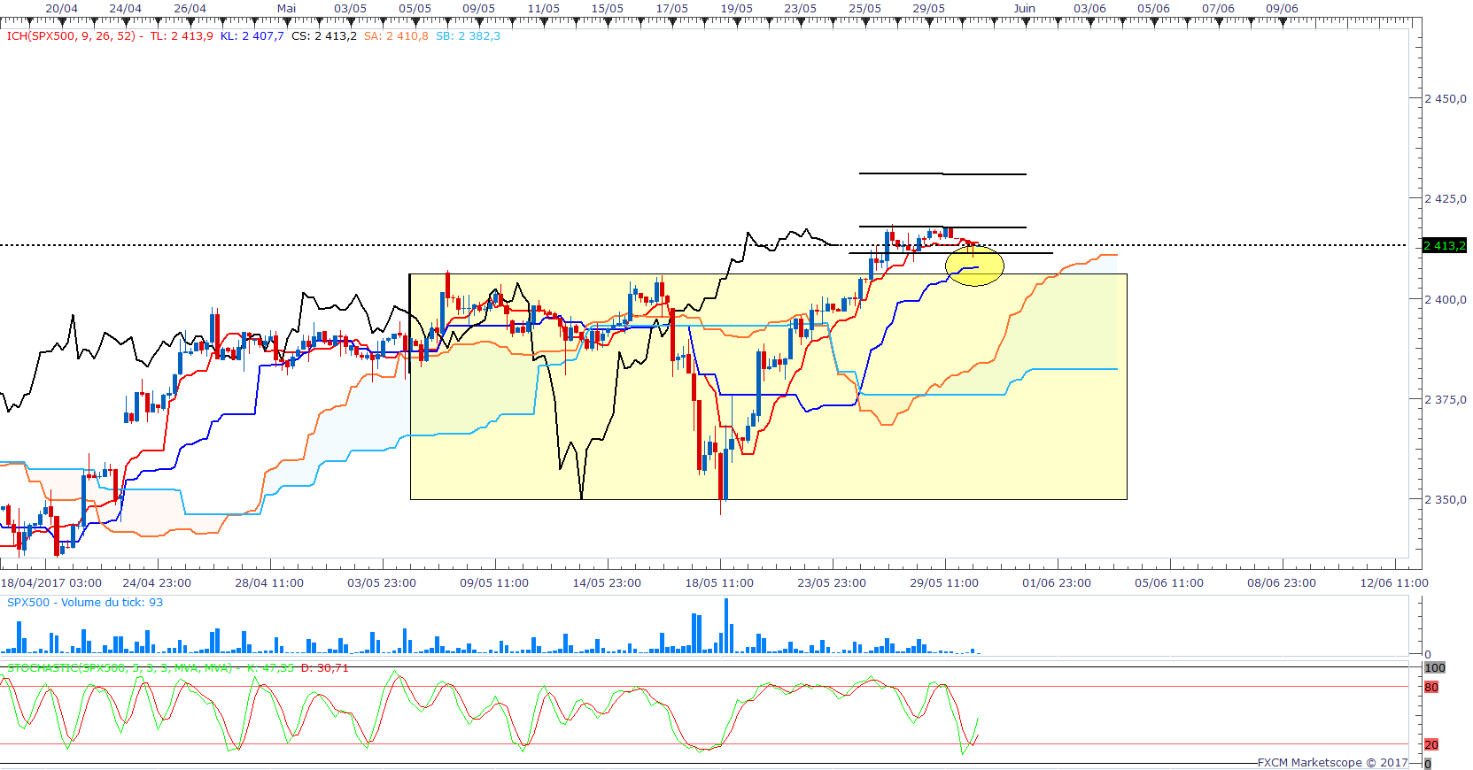Click the 2 350,0 price axis label
The height and width of the screenshot is (770, 1473).
pyautogui.click(x=1445, y=500)
